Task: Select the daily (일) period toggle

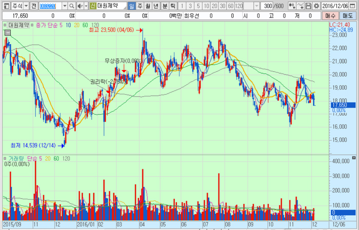Action: 132,6
